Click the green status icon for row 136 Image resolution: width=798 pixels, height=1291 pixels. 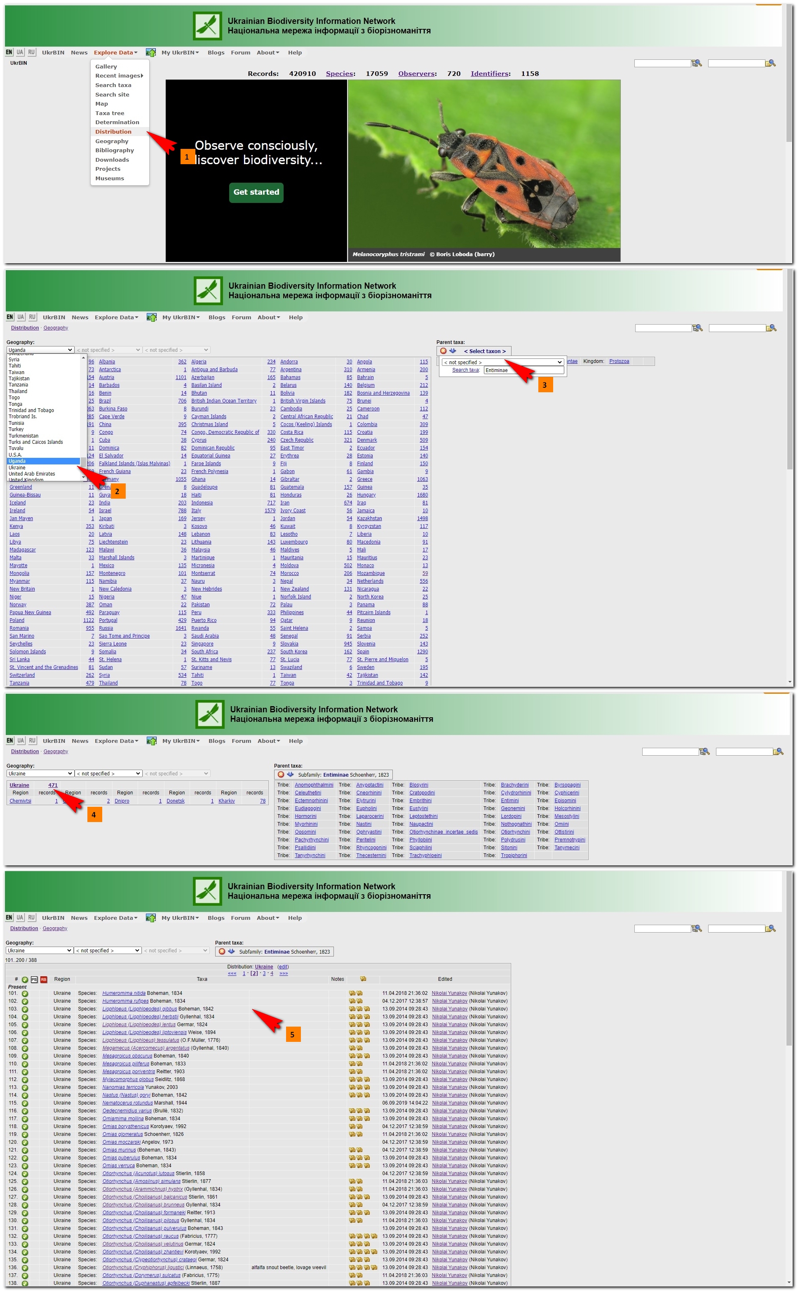click(25, 1268)
